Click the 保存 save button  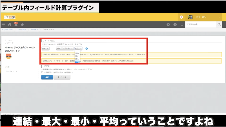(x=47, y=77)
